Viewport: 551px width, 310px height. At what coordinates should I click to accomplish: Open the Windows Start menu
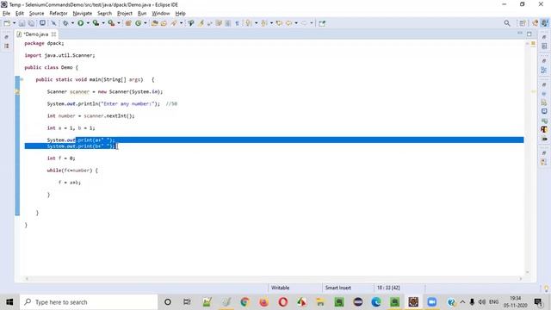click(9, 302)
